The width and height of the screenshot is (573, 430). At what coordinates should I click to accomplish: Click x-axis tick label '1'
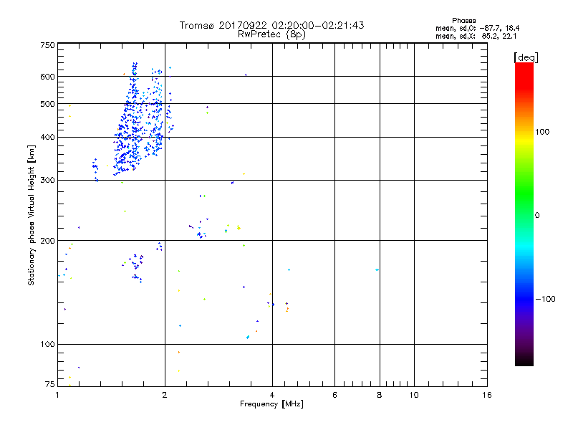pos(57,395)
